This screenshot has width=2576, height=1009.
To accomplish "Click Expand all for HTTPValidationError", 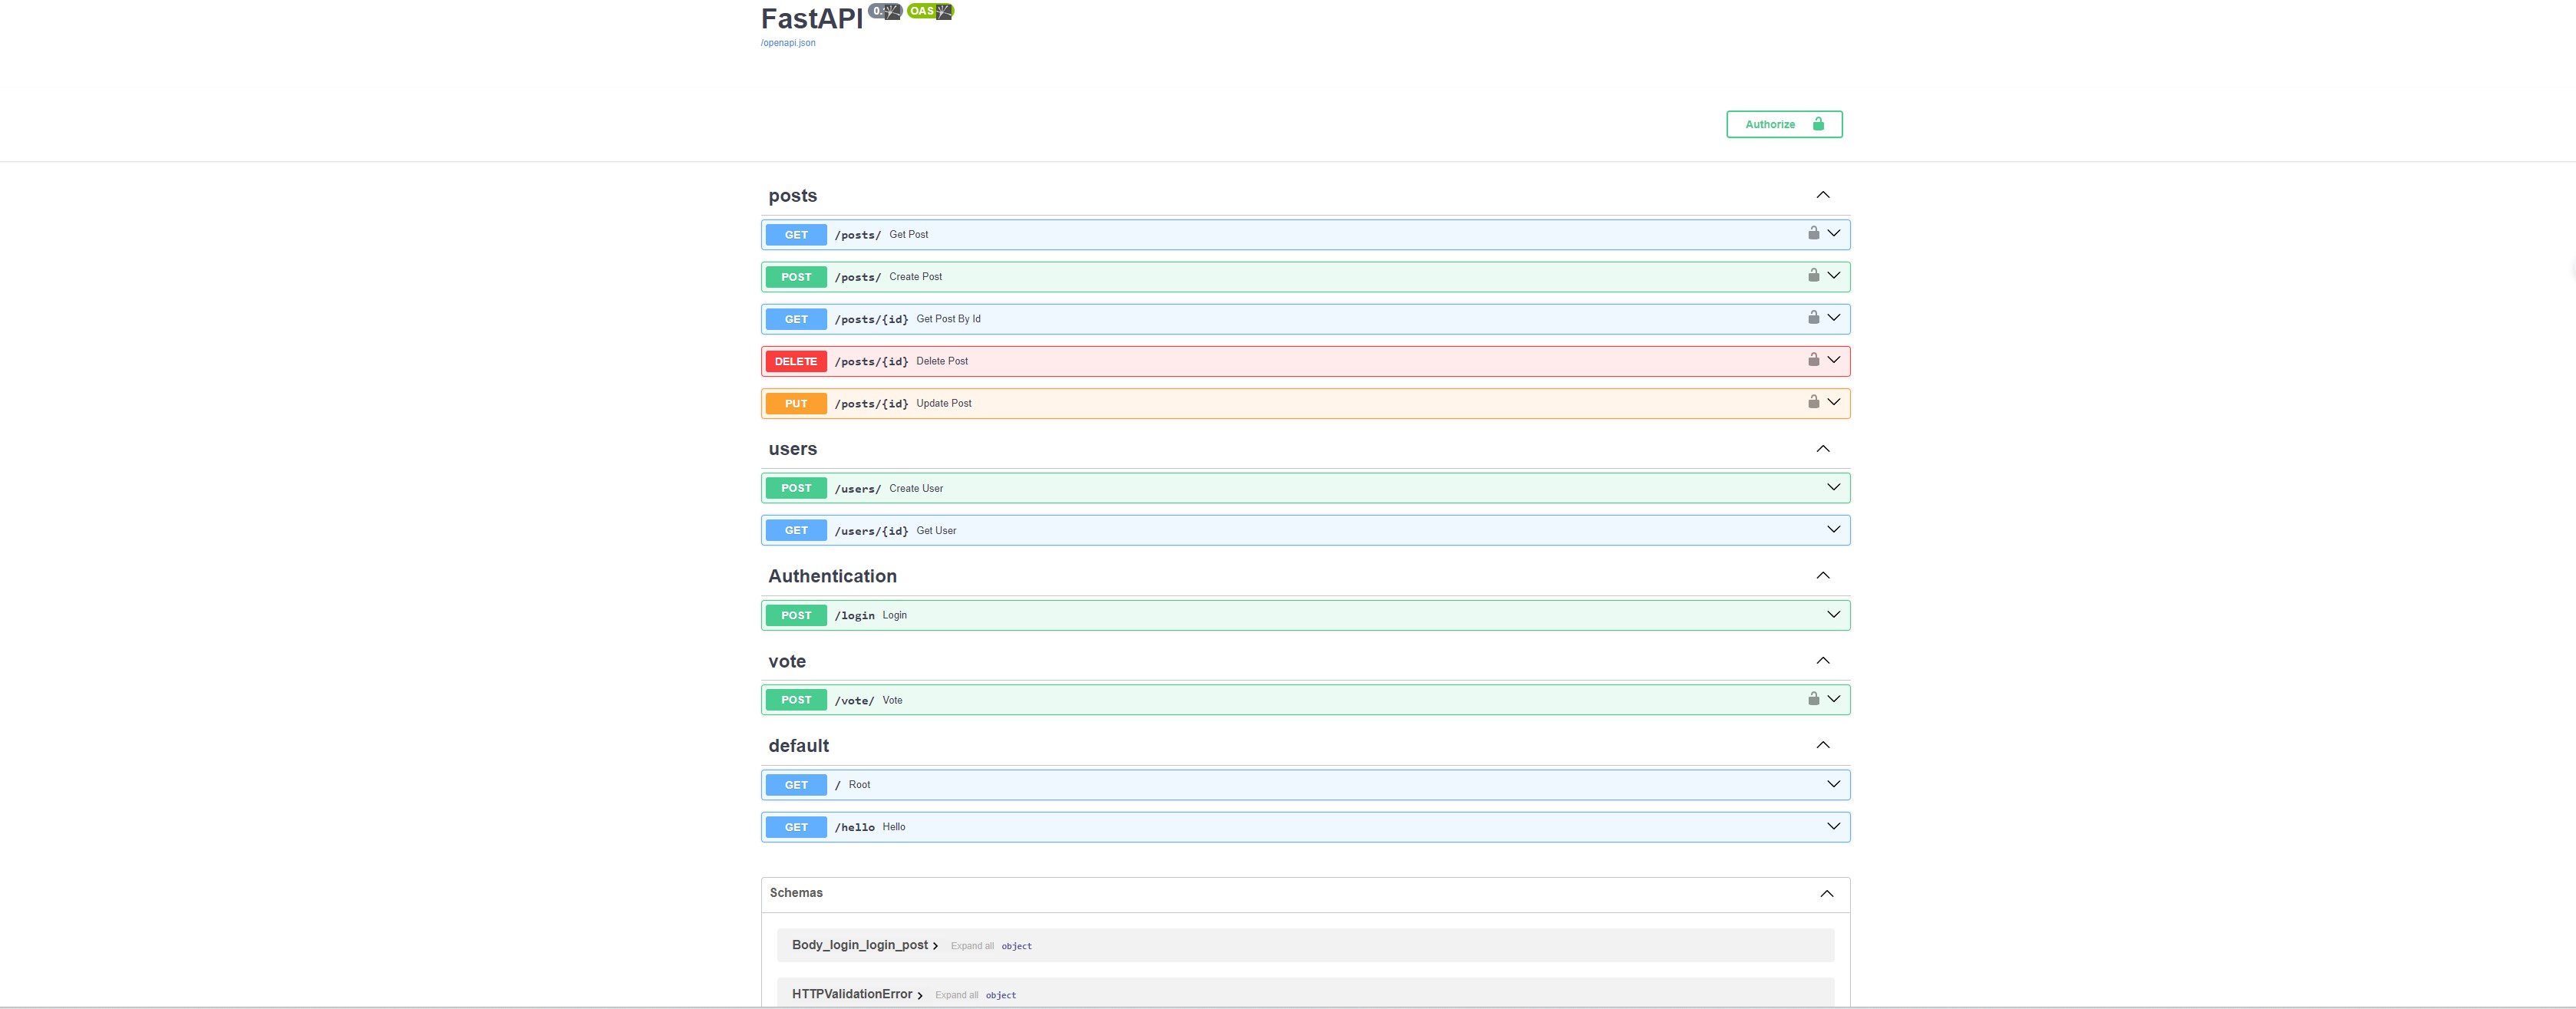I will point(956,995).
